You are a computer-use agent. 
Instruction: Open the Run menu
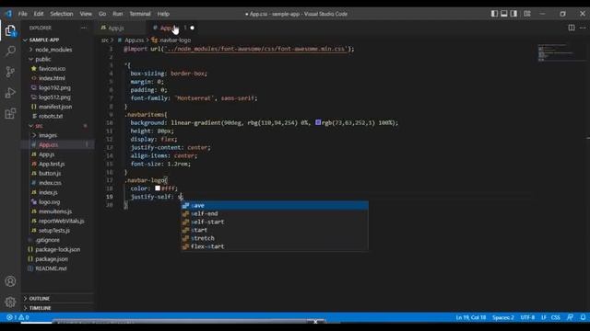coord(118,14)
